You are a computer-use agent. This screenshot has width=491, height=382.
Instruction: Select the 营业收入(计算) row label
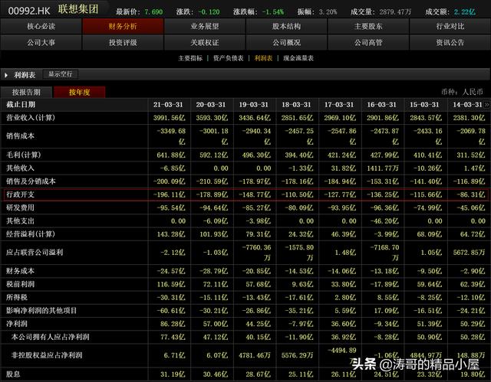tap(31, 118)
